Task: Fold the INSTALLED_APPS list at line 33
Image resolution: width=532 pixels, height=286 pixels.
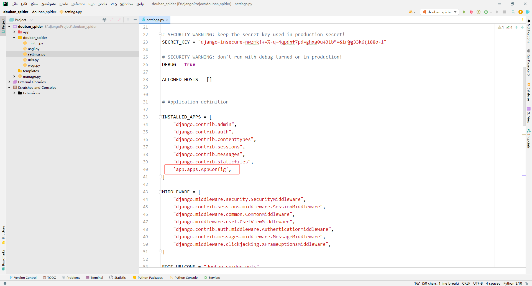Action: (x=160, y=117)
